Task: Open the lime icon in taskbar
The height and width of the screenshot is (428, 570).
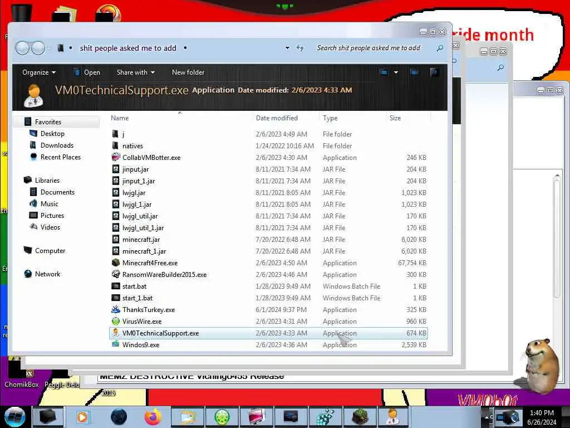Action: tap(222, 417)
